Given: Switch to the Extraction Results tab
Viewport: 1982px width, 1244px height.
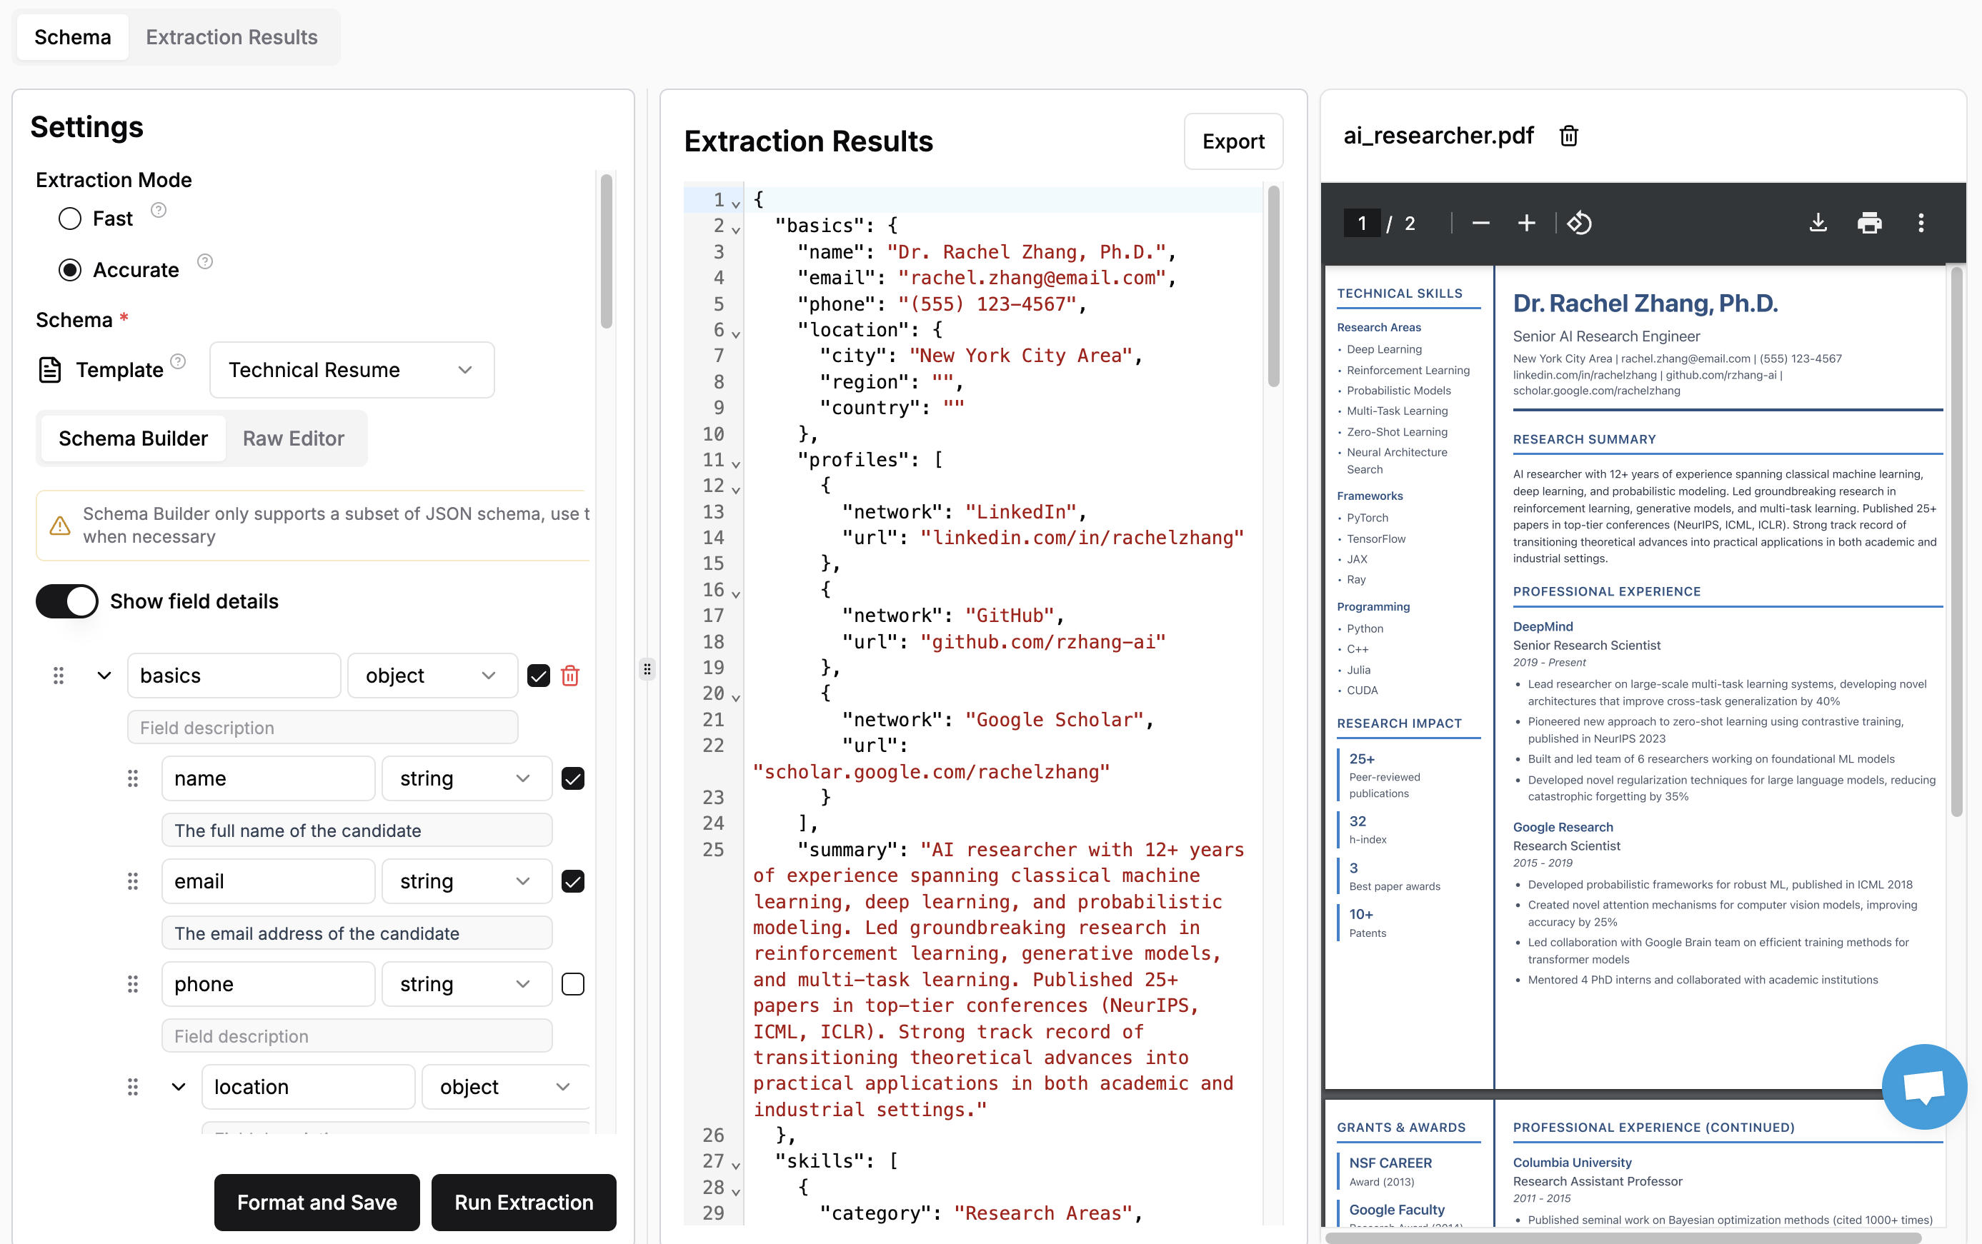Looking at the screenshot, I should pos(231,37).
